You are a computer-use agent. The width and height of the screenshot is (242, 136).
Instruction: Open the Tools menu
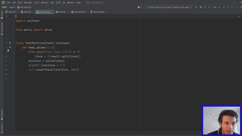pyautogui.click(x=58, y=3)
